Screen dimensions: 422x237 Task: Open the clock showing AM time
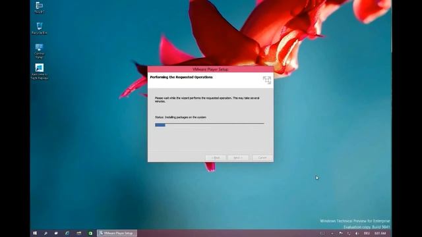(380, 234)
